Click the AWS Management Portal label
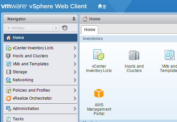 [99, 109]
